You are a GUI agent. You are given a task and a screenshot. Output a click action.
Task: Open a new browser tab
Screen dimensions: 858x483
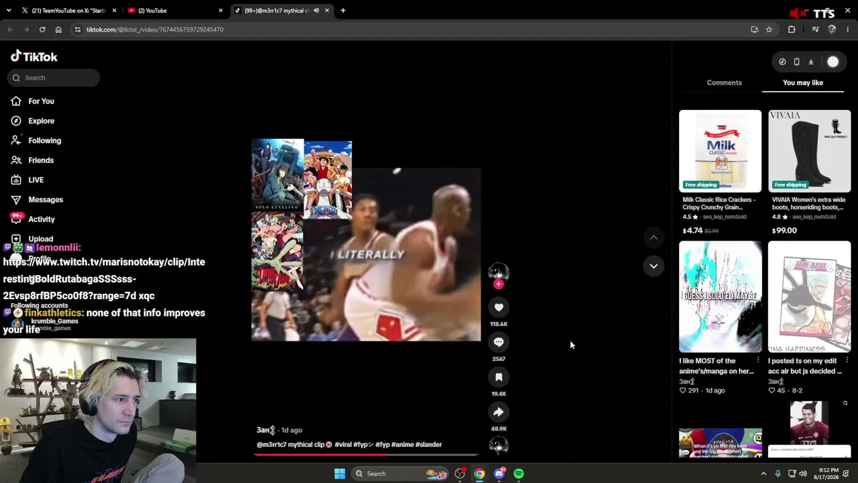(343, 11)
